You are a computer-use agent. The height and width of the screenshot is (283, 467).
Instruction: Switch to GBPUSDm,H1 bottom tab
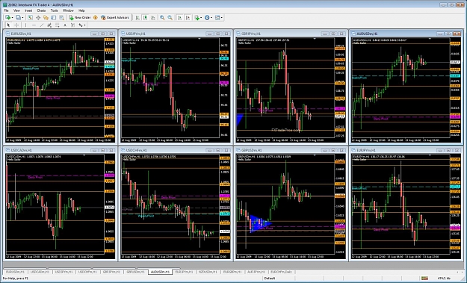click(135, 272)
